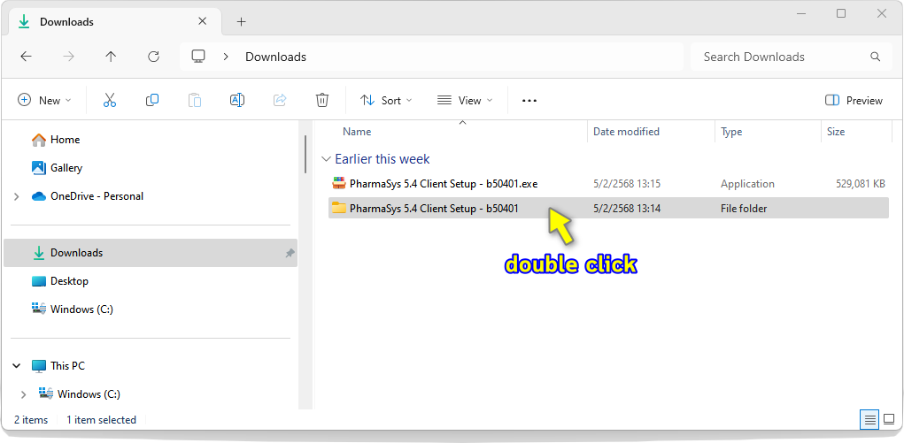
Task: Click the Earlier this week group label
Action: (x=382, y=159)
